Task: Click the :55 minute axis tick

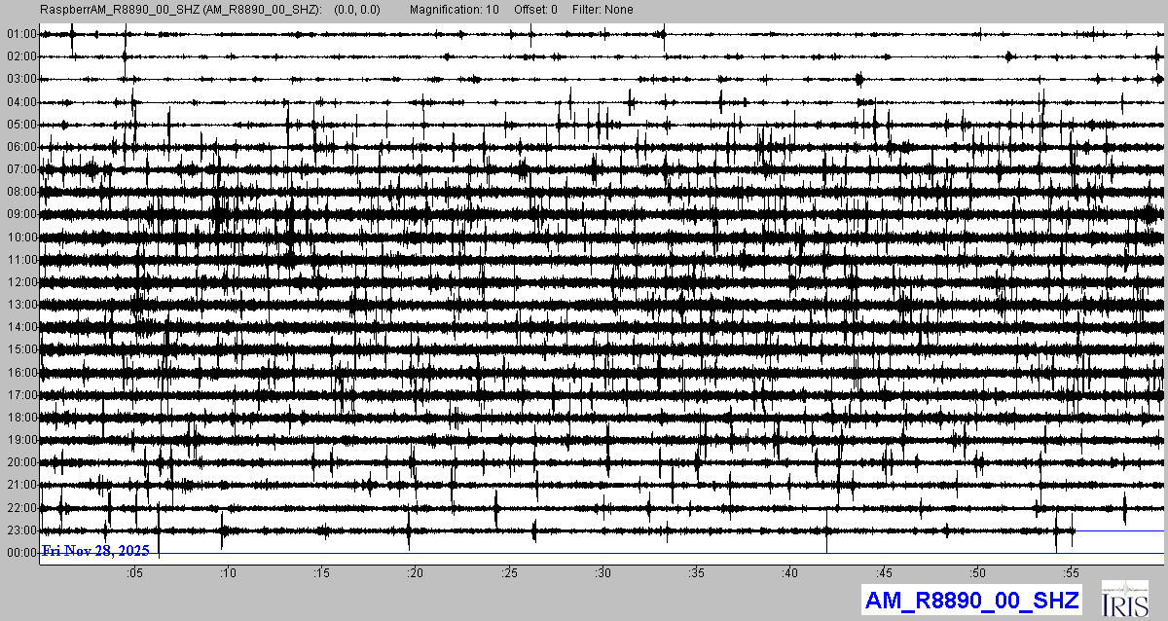Action: (x=1072, y=572)
